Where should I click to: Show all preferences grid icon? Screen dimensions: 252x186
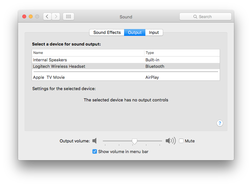click(68, 16)
